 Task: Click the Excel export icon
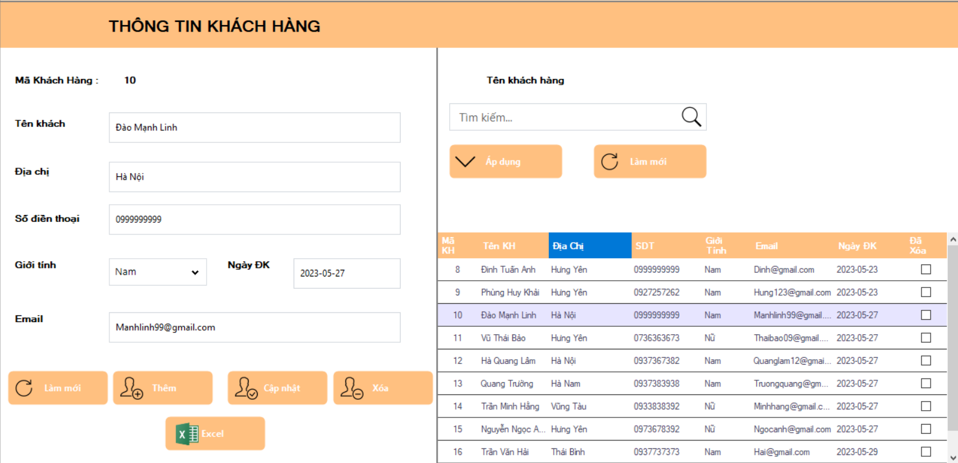[187, 434]
